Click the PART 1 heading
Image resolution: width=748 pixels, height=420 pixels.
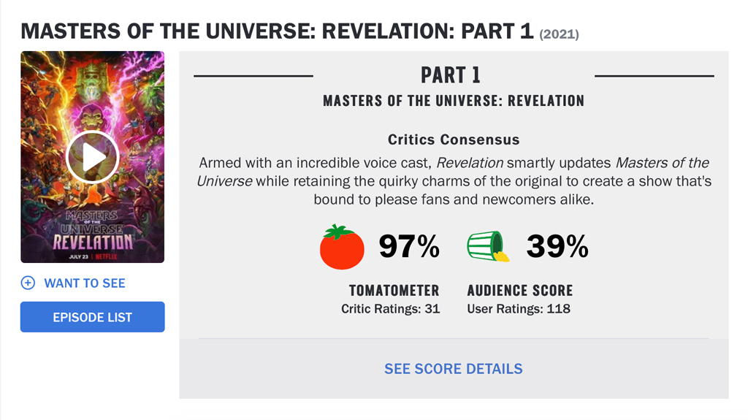point(451,75)
